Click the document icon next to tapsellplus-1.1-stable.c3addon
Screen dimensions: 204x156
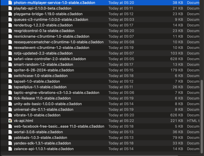point(10,87)
